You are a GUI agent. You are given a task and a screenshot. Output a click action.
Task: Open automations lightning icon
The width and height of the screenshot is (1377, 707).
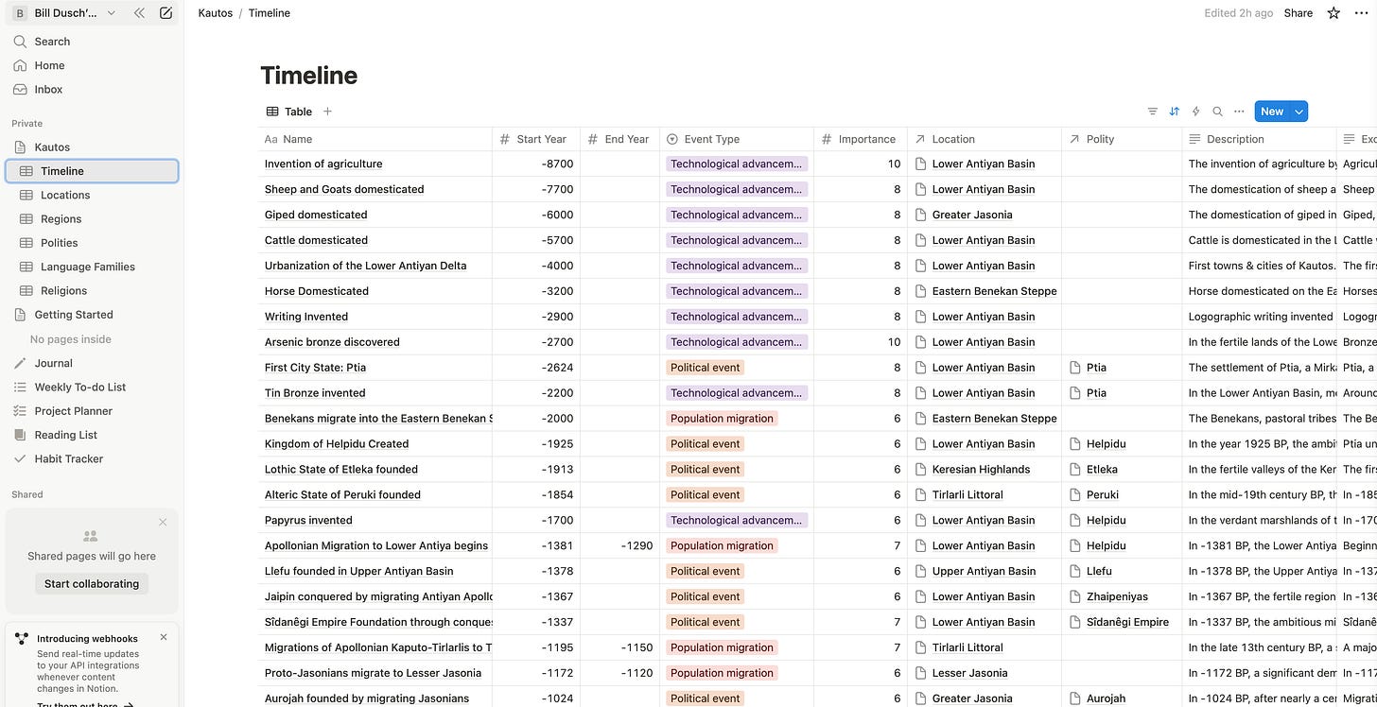tap(1195, 112)
